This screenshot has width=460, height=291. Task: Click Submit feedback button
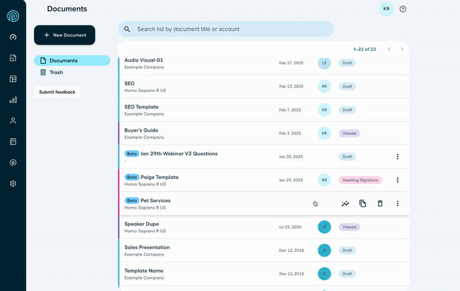pyautogui.click(x=57, y=92)
